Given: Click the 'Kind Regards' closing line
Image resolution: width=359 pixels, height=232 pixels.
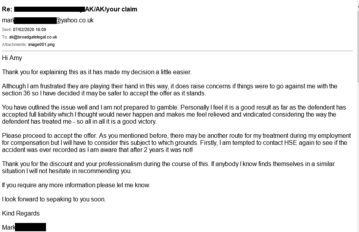Looking at the screenshot, I should [21, 214].
